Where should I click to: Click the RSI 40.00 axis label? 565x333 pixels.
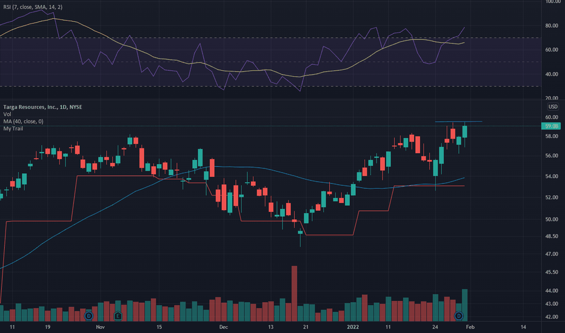pos(551,74)
